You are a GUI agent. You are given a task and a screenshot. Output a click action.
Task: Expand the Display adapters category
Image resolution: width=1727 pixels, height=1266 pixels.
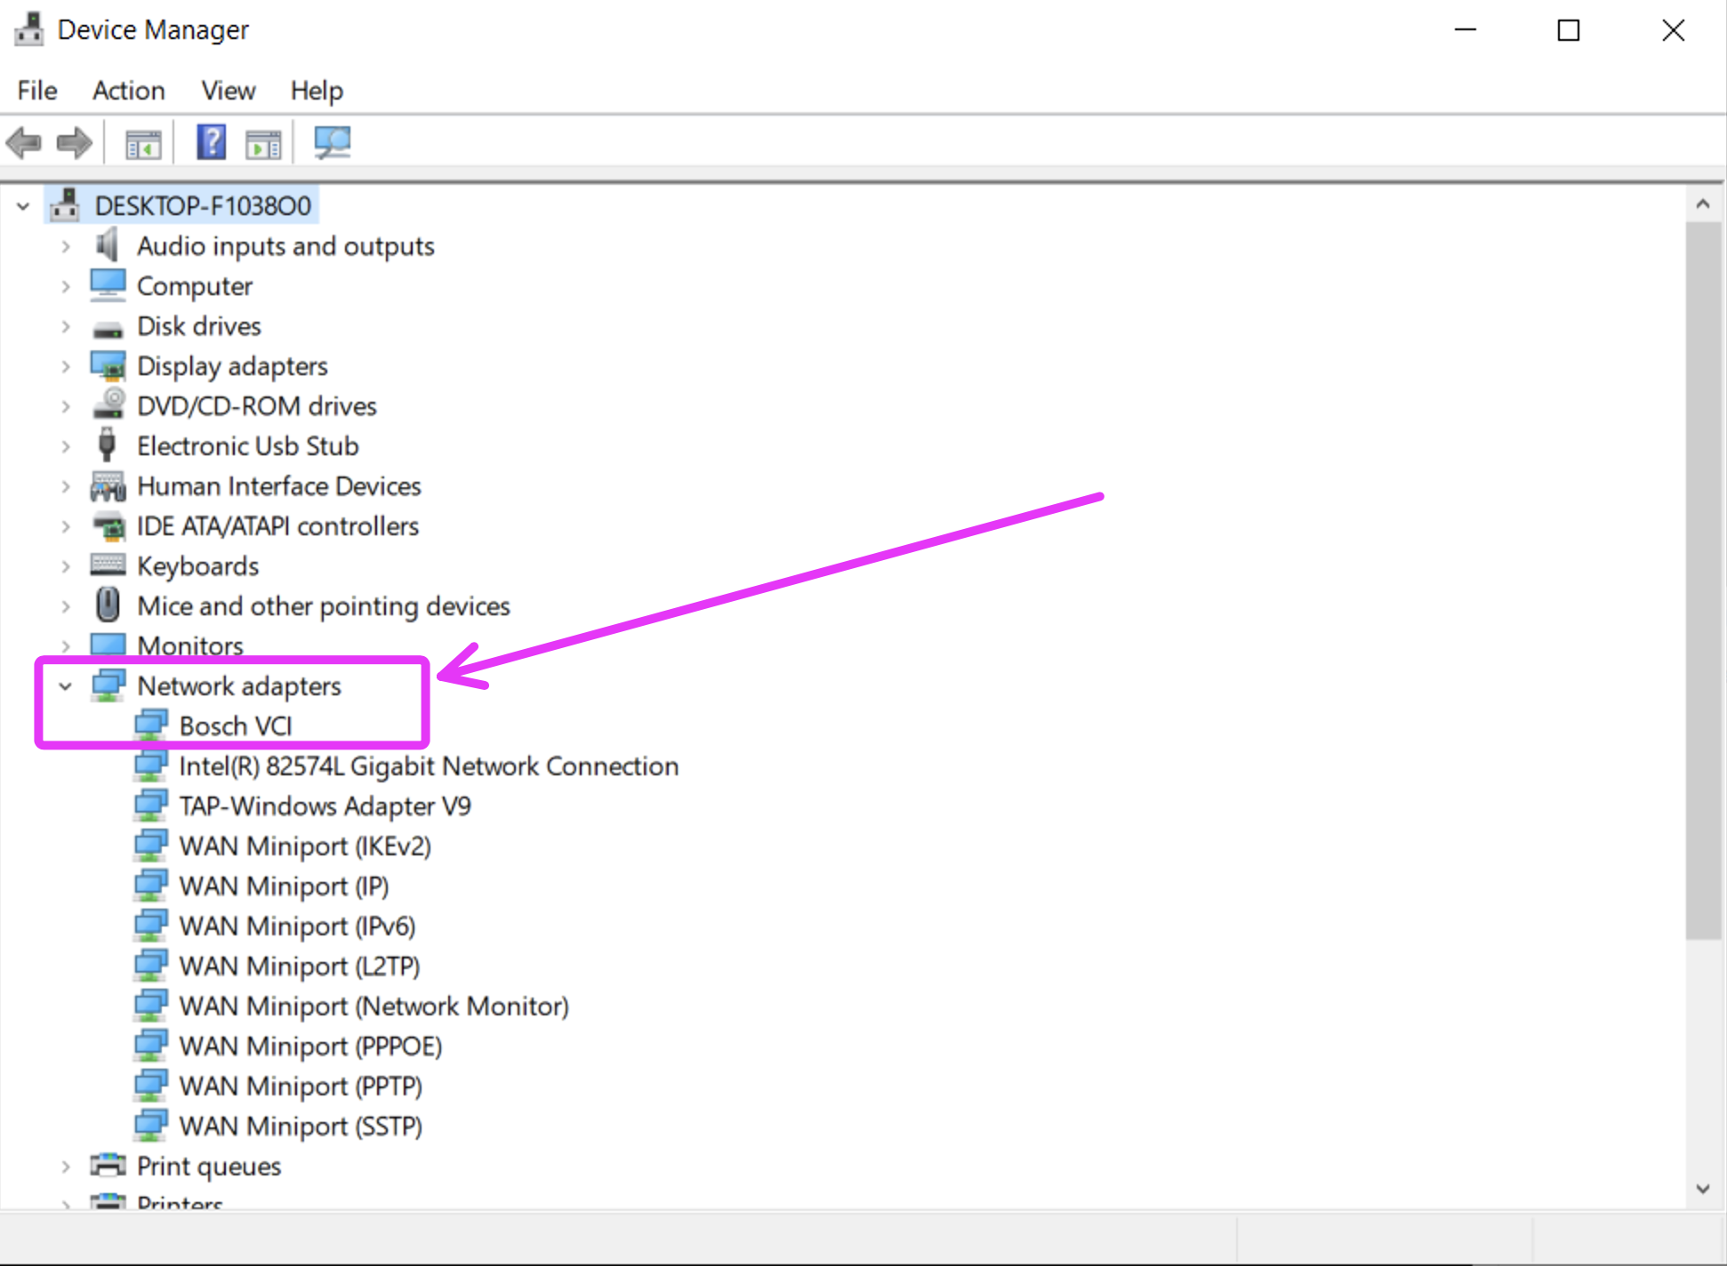click(66, 366)
